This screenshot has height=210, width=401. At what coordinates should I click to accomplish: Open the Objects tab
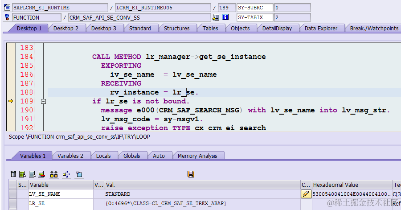coord(240,28)
